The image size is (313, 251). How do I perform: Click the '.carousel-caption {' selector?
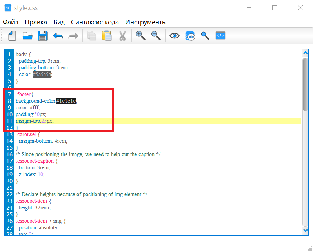point(37,161)
